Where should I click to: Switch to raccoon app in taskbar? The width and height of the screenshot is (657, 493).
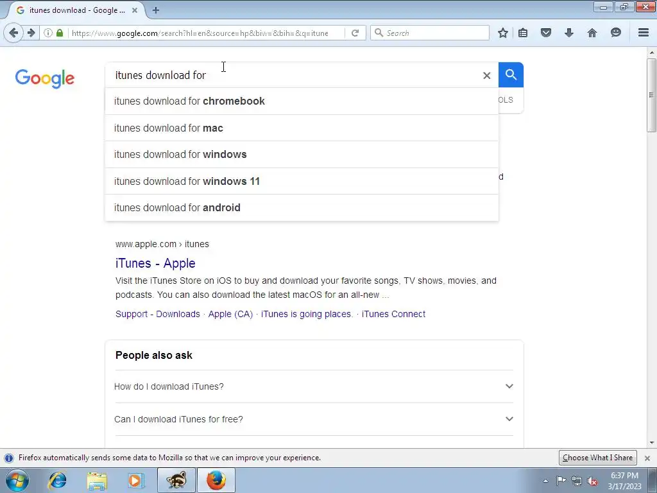[176, 480]
